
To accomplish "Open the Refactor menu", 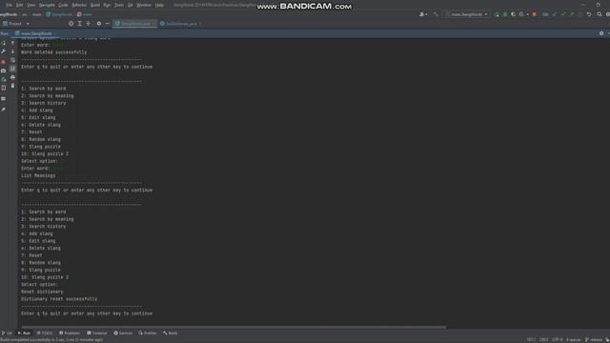I will [x=79, y=5].
